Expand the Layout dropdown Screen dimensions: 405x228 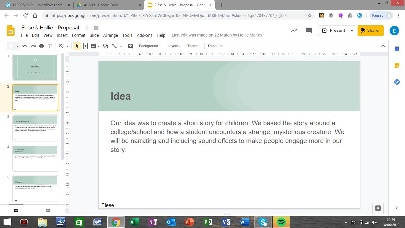174,46
